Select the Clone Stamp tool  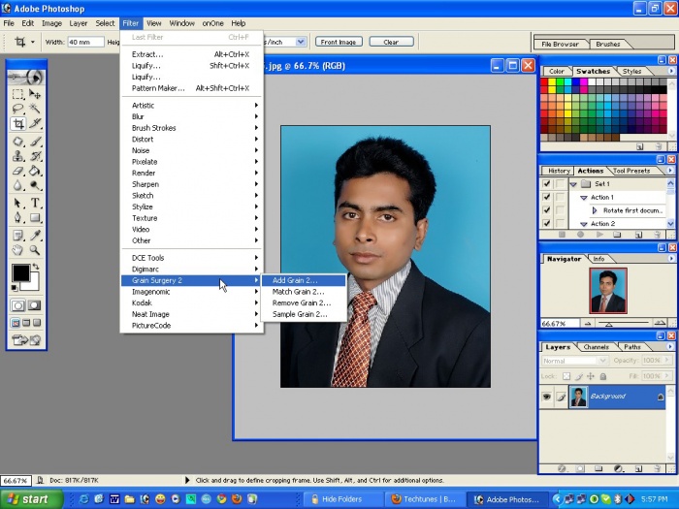tap(17, 156)
